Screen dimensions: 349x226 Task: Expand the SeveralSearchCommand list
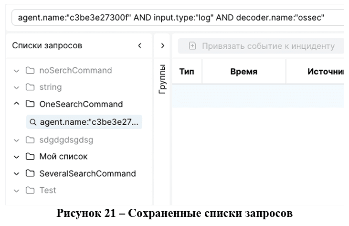tap(17, 173)
